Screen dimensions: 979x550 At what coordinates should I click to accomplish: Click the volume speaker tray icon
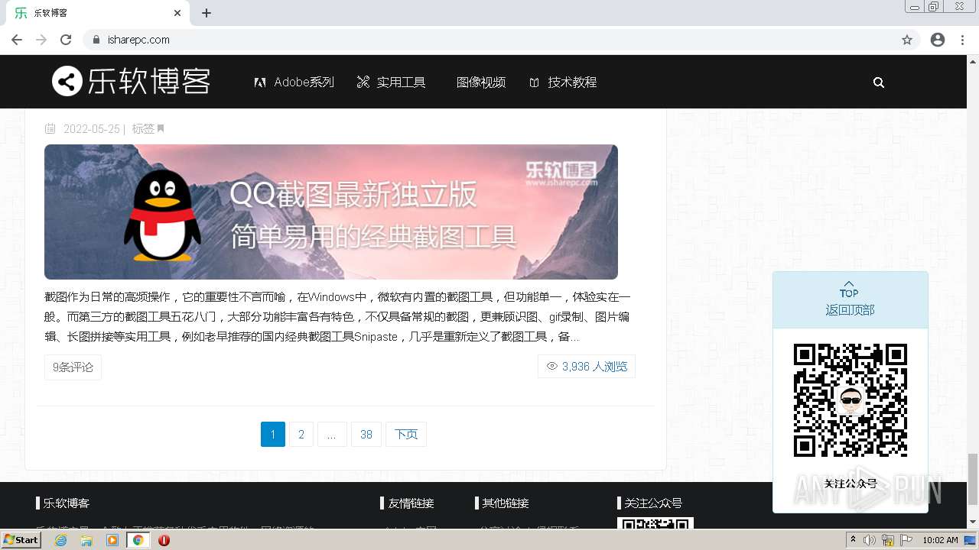coord(870,540)
